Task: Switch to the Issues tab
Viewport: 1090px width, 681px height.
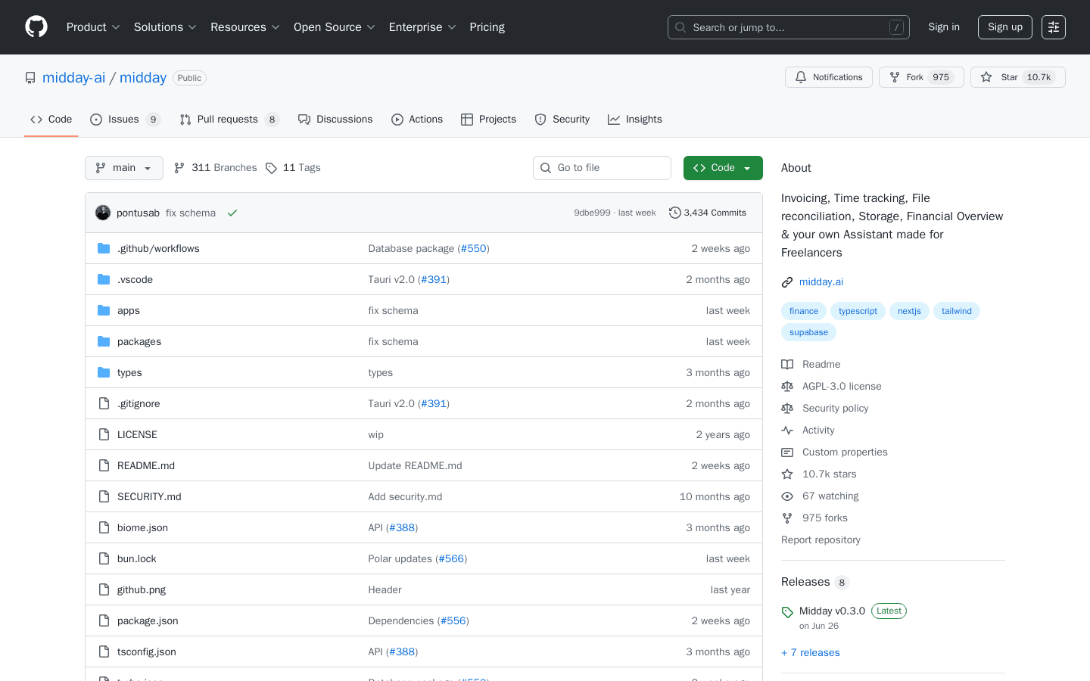Action: pyautogui.click(x=125, y=120)
